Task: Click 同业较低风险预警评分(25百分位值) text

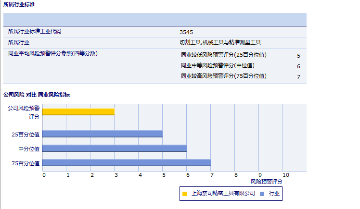Action: point(224,55)
